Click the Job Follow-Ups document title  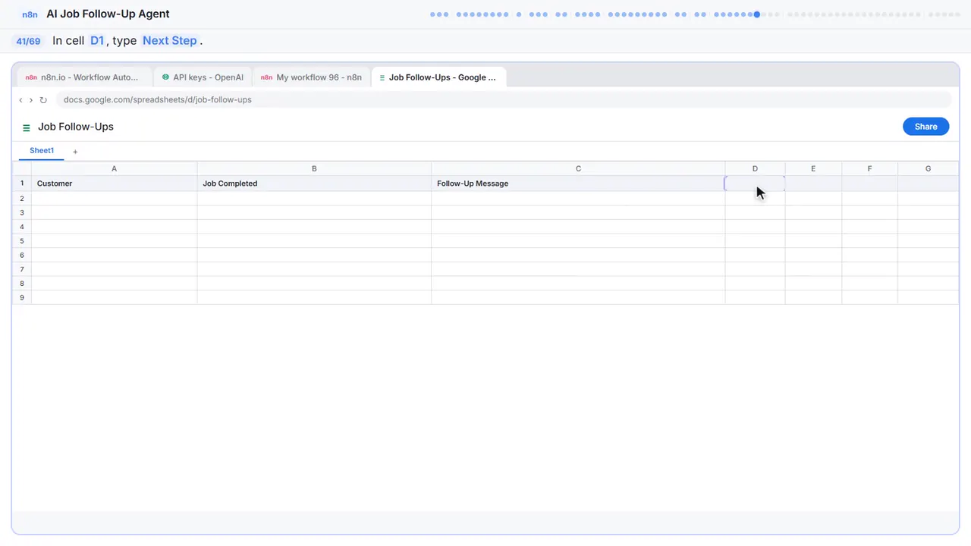pos(76,127)
